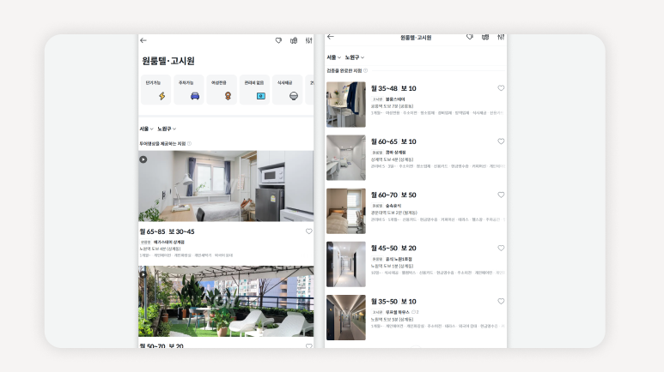The height and width of the screenshot is (372, 664).
Task: Choose 여성전용 filter card
Action: click(x=222, y=90)
